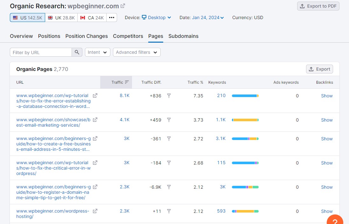Click the Traffic % column header
Screen dimensions: 349x224
click(x=195, y=82)
